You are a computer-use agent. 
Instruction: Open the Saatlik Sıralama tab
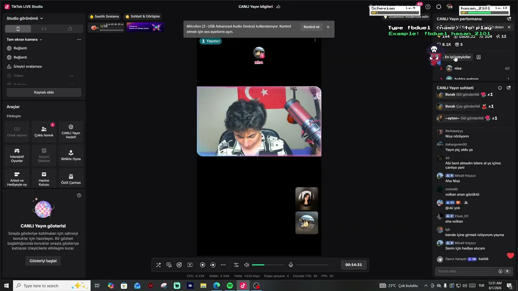tap(104, 17)
